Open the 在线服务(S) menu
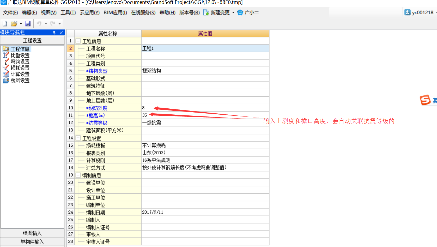 [x=143, y=13]
